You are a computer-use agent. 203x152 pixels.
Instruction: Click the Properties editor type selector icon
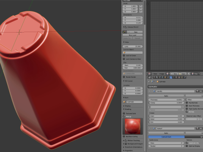coord(150,77)
